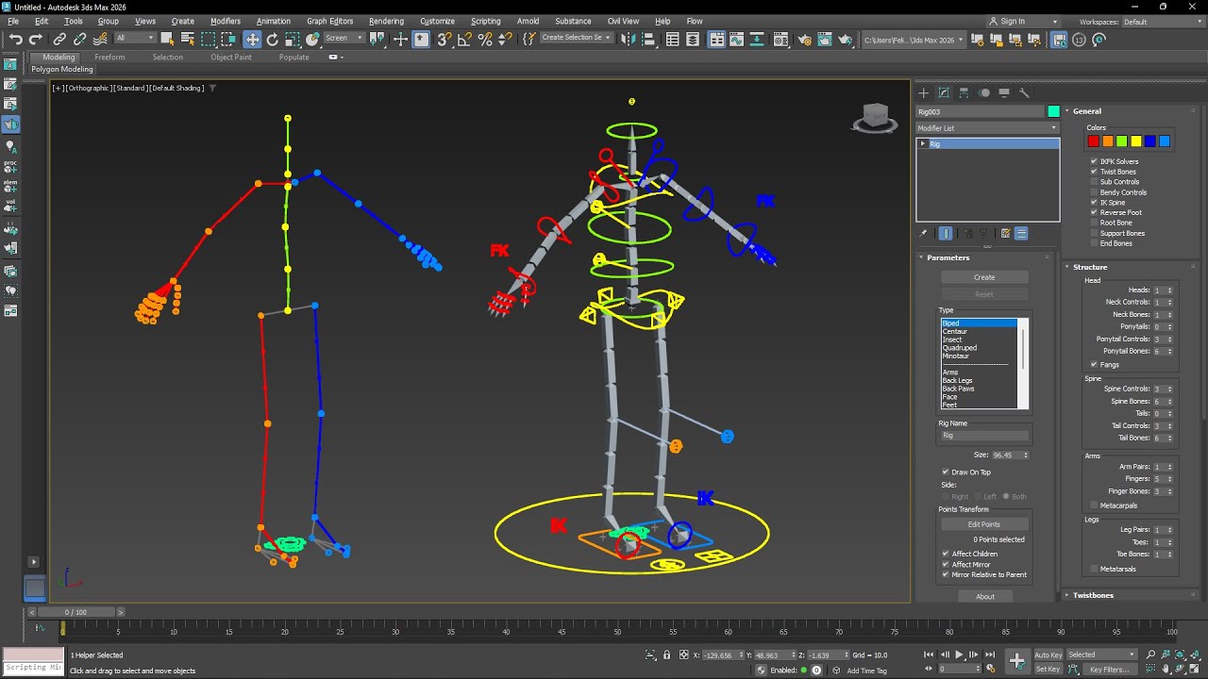This screenshot has width=1208, height=679.
Task: Switch to the Freeform ribbon tab
Action: [109, 58]
